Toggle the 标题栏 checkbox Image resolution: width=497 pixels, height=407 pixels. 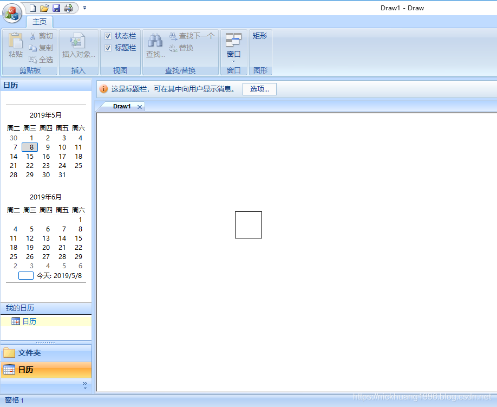(x=108, y=48)
